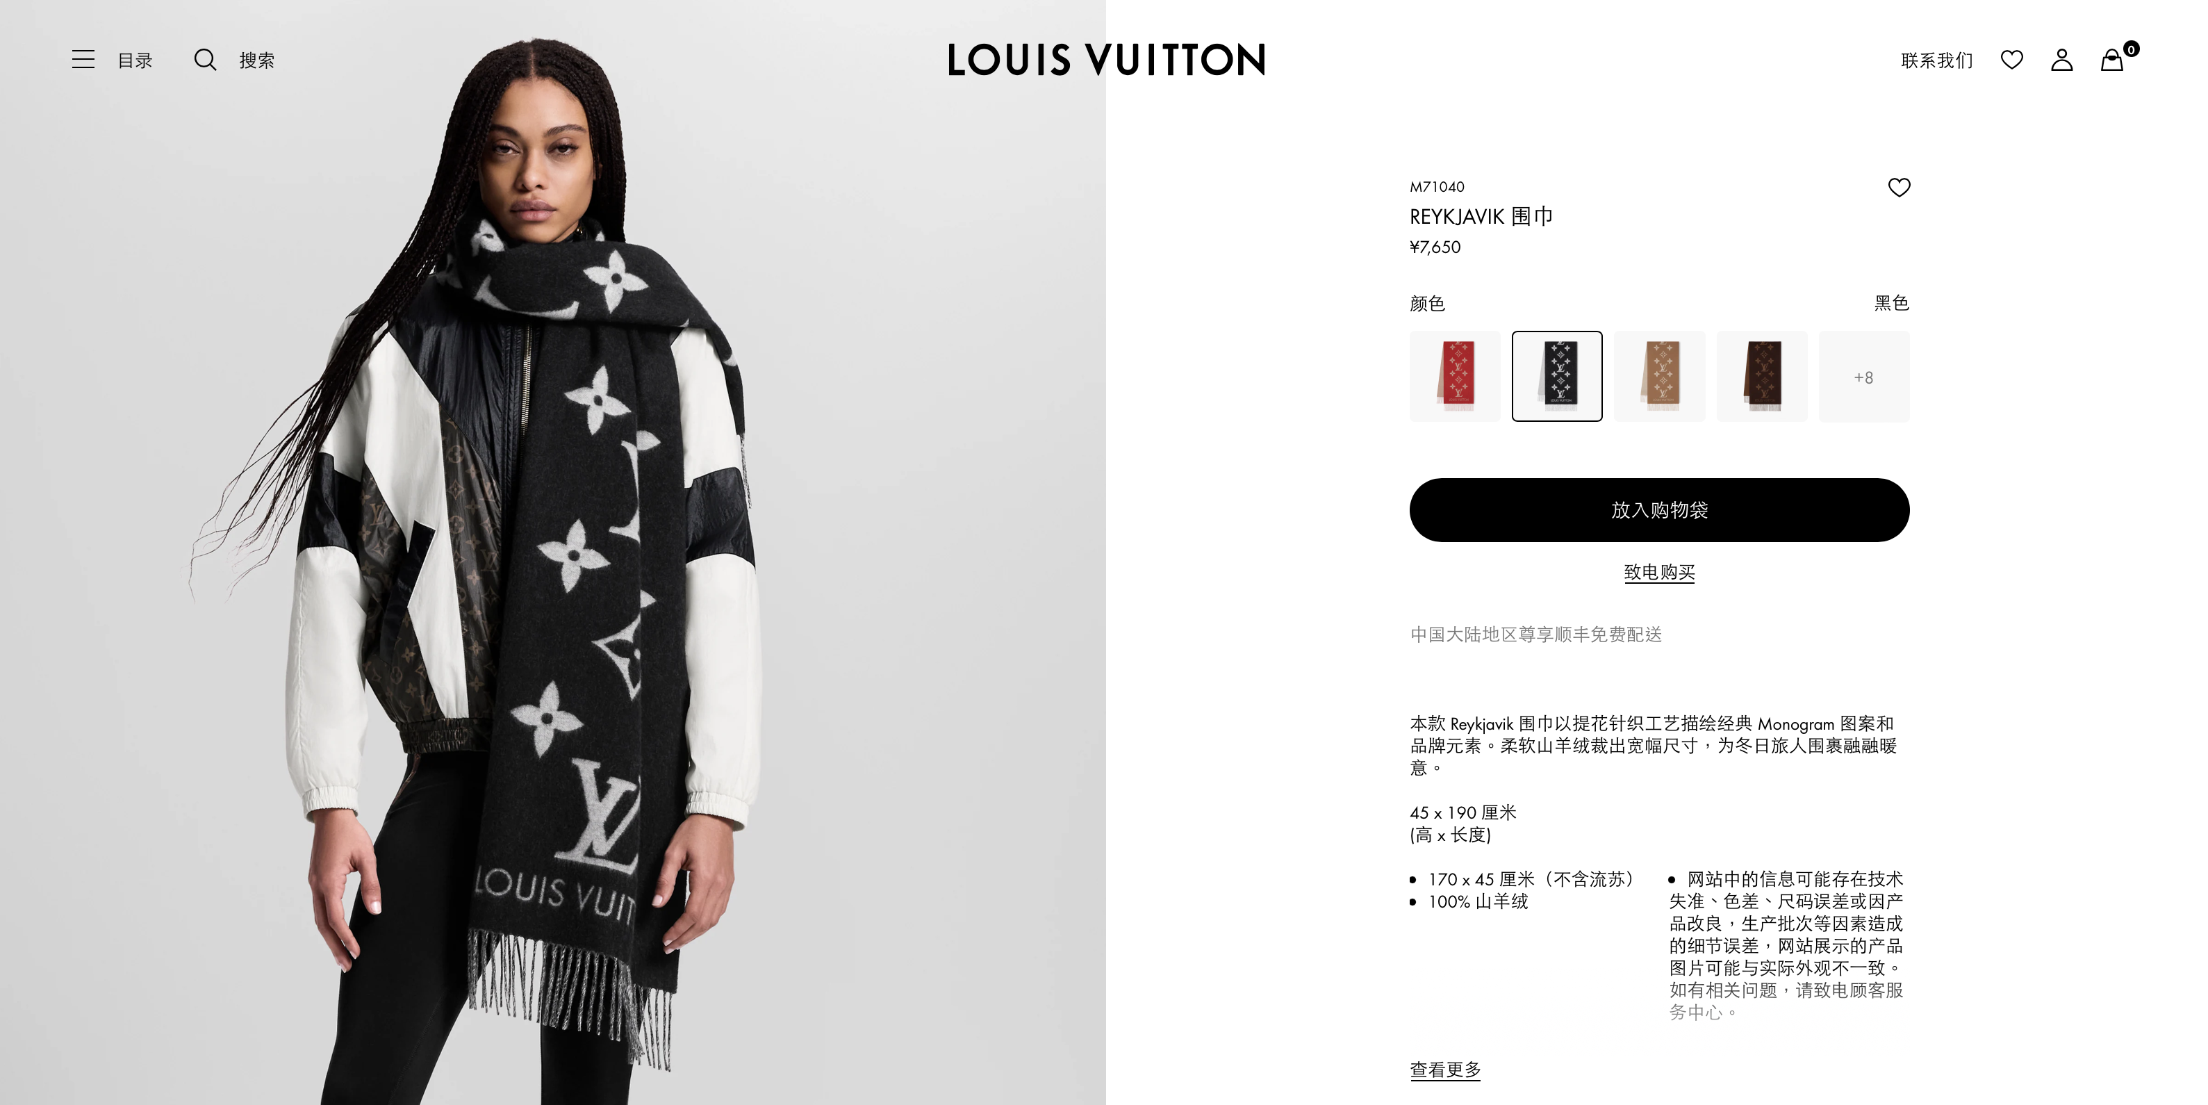Click the model scarf product image
The image size is (2208, 1105).
click(x=552, y=553)
